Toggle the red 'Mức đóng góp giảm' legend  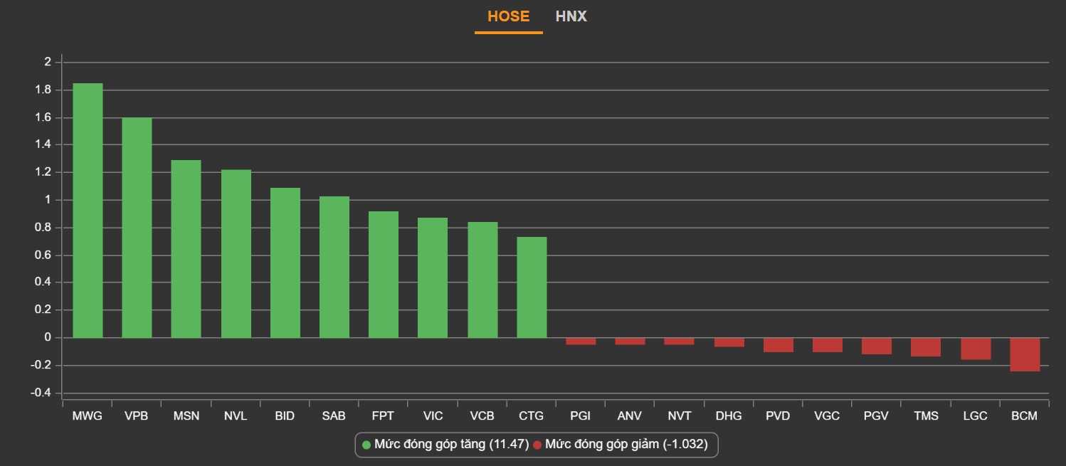click(620, 445)
